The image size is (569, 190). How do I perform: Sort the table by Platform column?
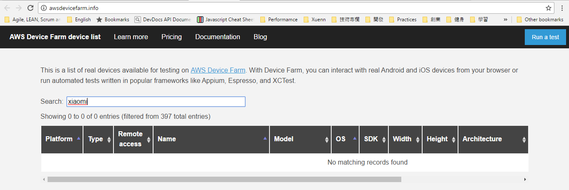[62, 139]
